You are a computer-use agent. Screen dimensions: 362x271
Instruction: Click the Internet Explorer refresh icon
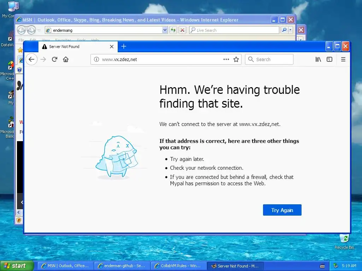(173, 30)
